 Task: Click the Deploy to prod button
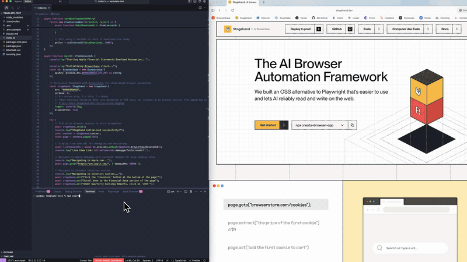tap(299, 29)
